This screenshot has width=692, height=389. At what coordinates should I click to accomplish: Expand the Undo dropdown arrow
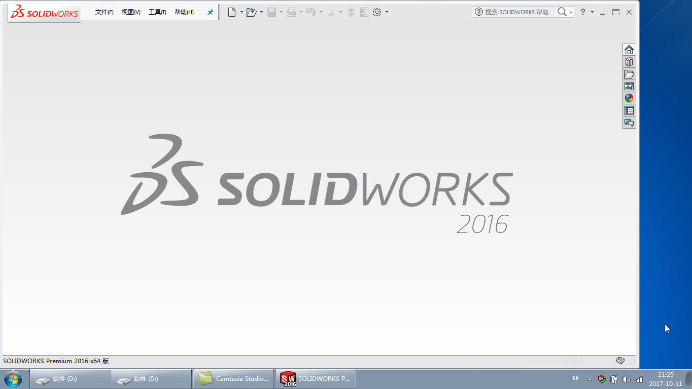tap(321, 12)
